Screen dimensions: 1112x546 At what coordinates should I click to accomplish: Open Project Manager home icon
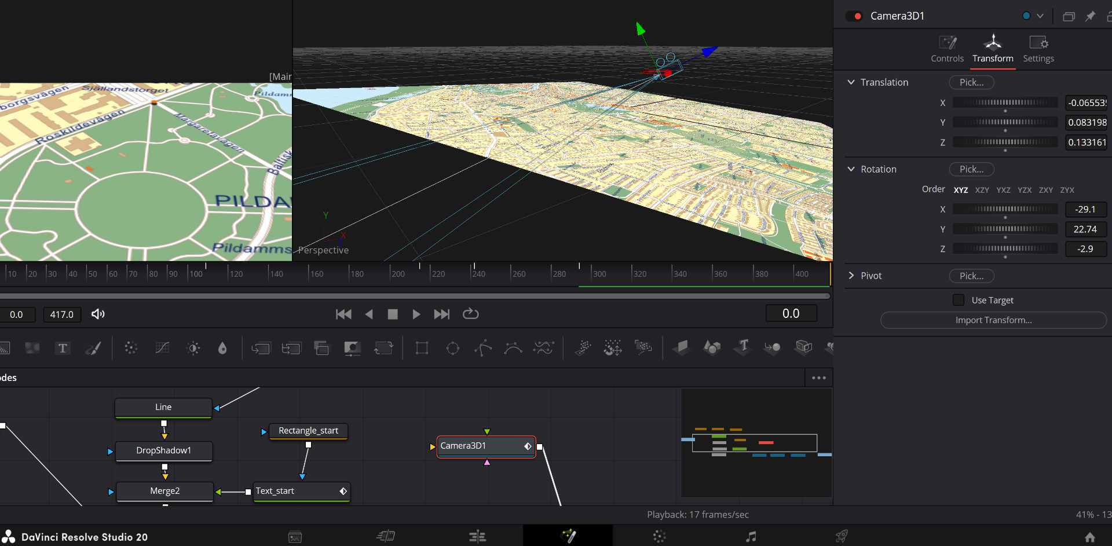pyautogui.click(x=1090, y=537)
